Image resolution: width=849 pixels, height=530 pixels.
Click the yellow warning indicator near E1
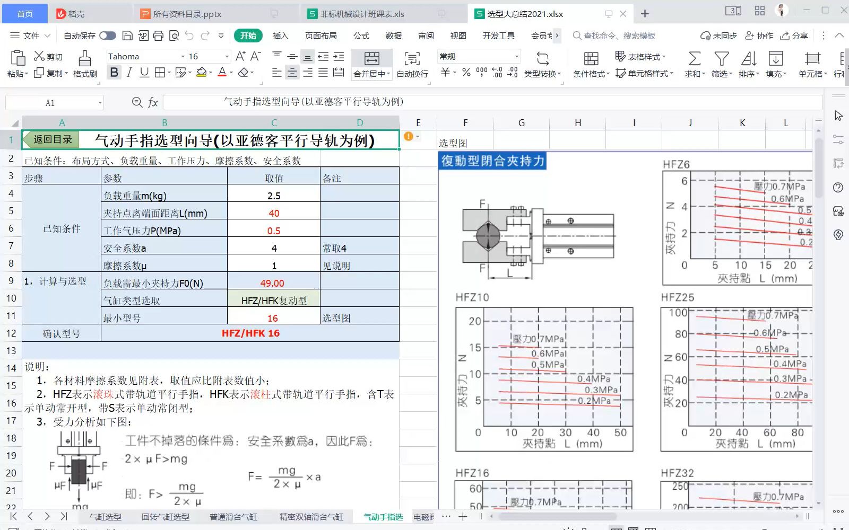click(408, 136)
